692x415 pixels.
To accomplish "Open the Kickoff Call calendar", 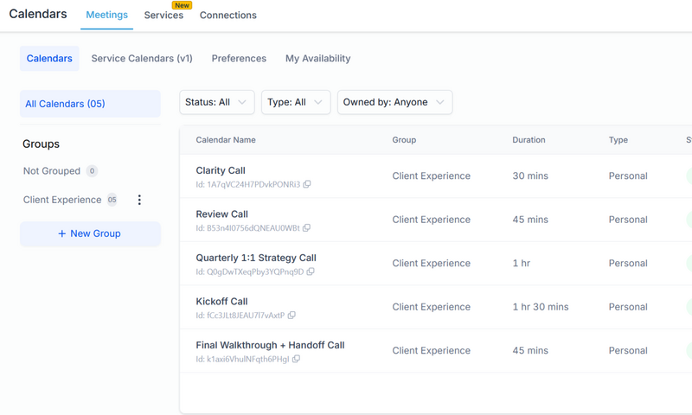I will click(222, 302).
